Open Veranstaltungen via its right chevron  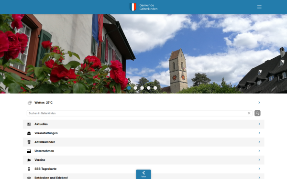259,133
